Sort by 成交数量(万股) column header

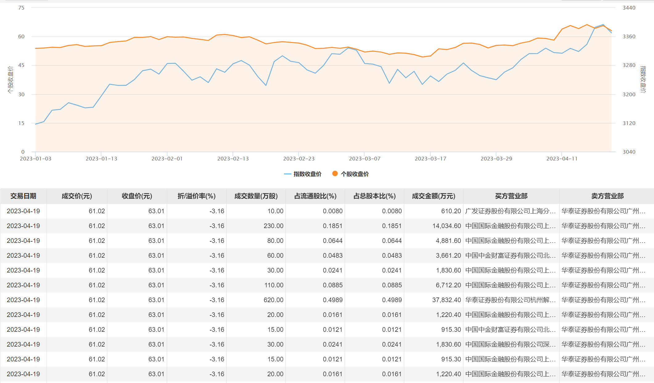(x=256, y=196)
